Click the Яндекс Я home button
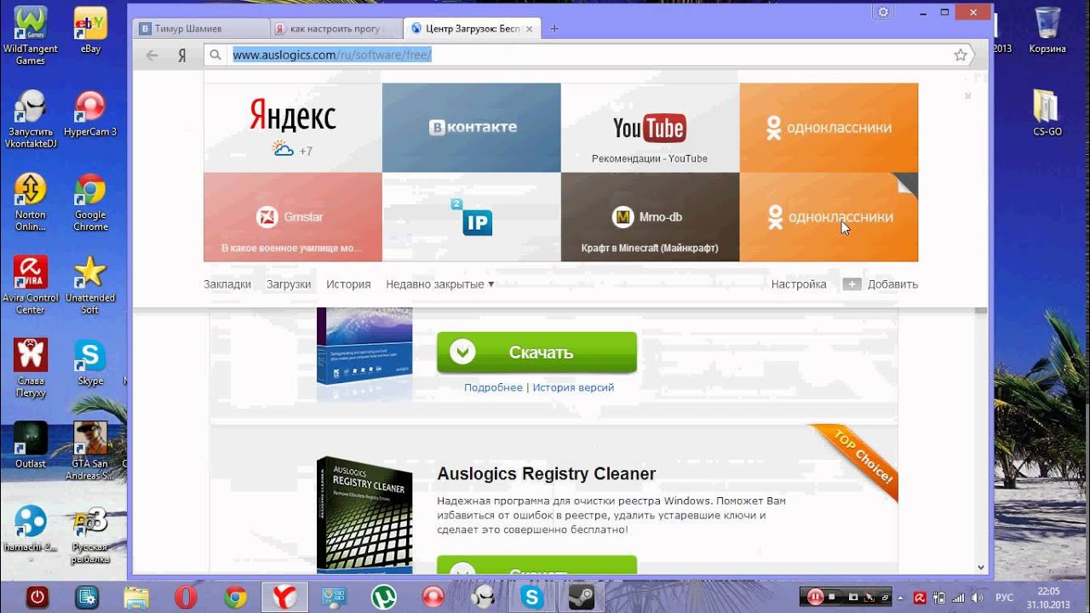 [181, 55]
